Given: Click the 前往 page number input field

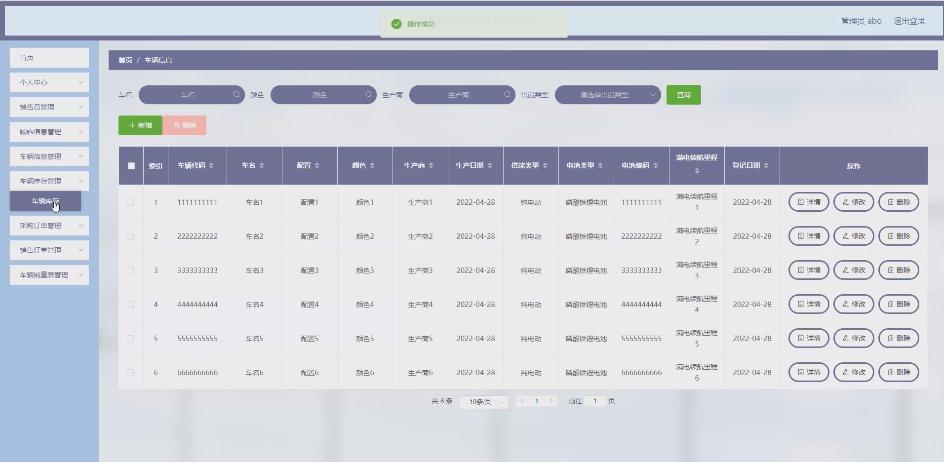Looking at the screenshot, I should tap(595, 401).
